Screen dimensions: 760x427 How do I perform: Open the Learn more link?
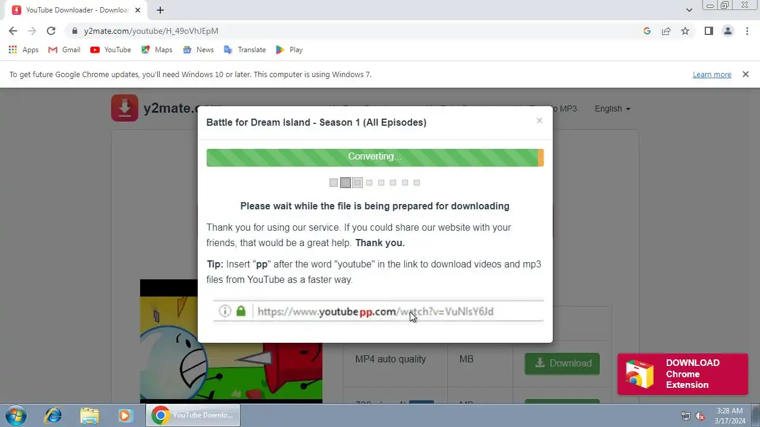[712, 75]
